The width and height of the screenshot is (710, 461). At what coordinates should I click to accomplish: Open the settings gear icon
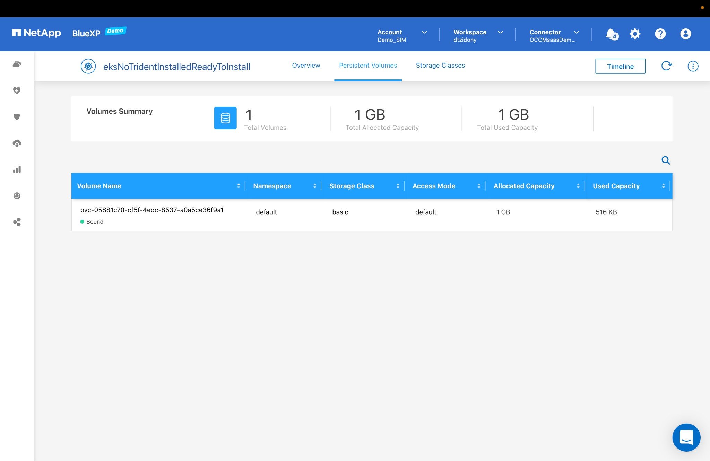click(635, 34)
